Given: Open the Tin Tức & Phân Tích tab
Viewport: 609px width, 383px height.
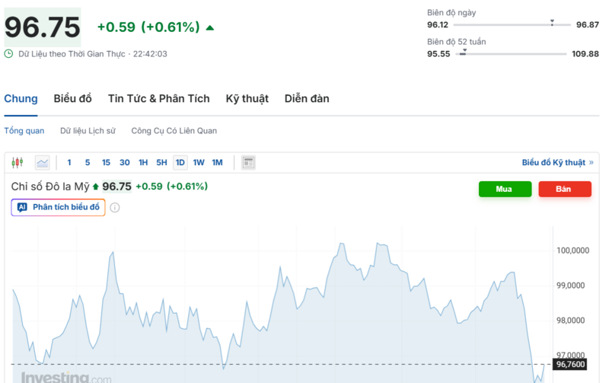Looking at the screenshot, I should (158, 99).
